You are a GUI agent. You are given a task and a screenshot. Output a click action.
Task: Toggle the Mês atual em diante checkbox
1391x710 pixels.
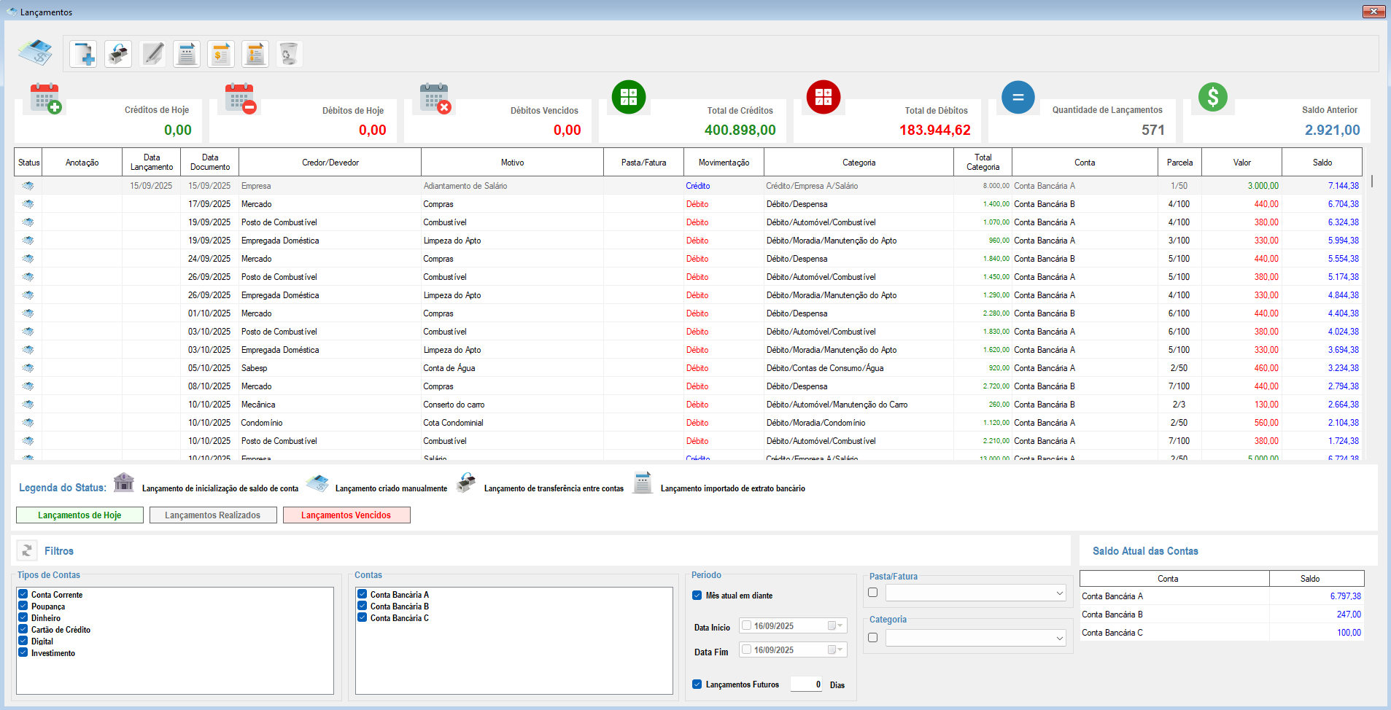point(697,596)
